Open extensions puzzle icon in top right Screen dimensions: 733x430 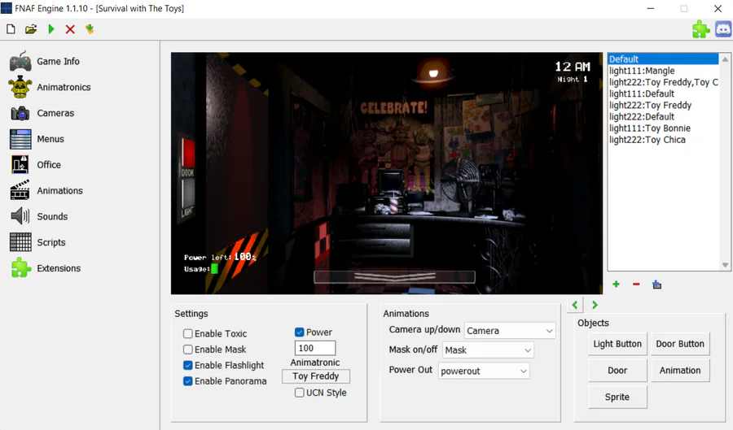click(700, 29)
